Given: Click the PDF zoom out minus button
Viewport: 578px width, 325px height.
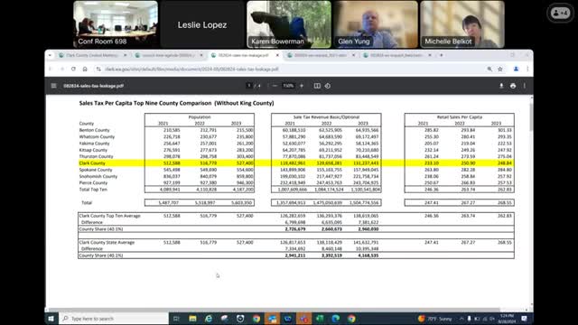Looking at the screenshot, I should pos(275,86).
